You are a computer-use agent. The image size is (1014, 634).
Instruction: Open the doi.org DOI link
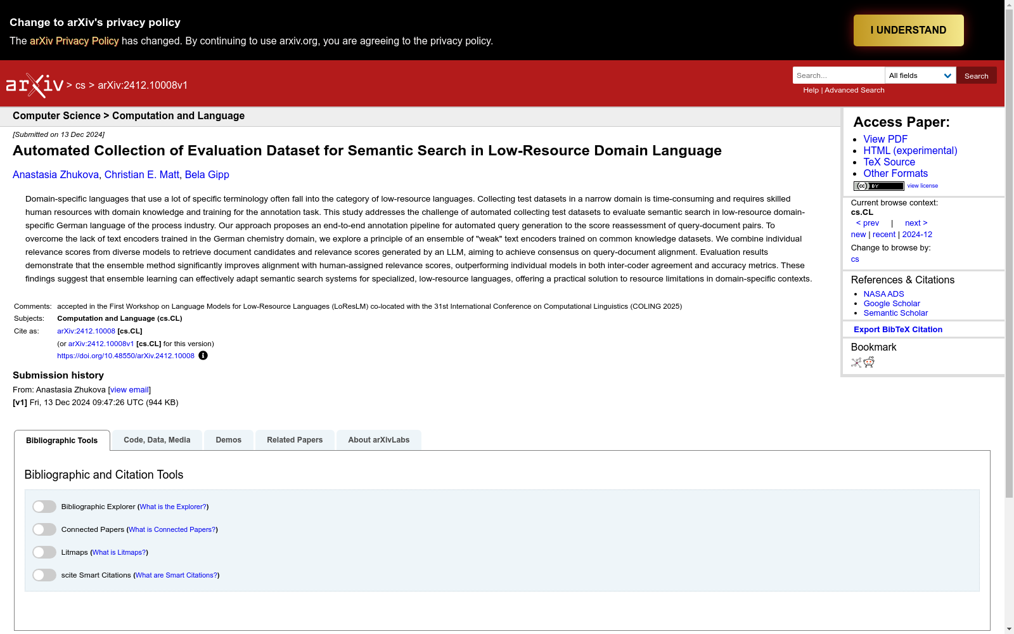[125, 356]
